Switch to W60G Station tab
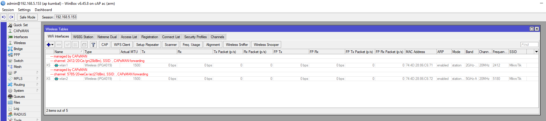This screenshot has width=546, height=121. (83, 37)
